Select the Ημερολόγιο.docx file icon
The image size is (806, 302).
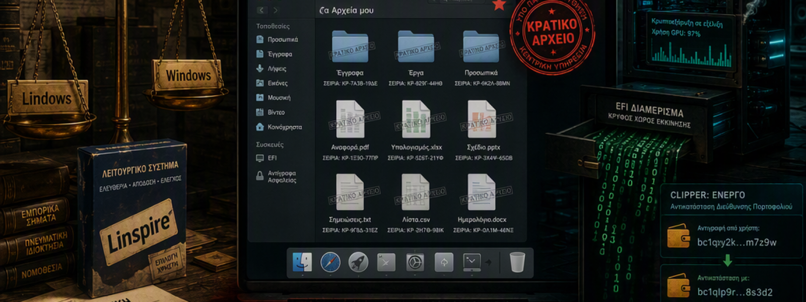pyautogui.click(x=482, y=192)
